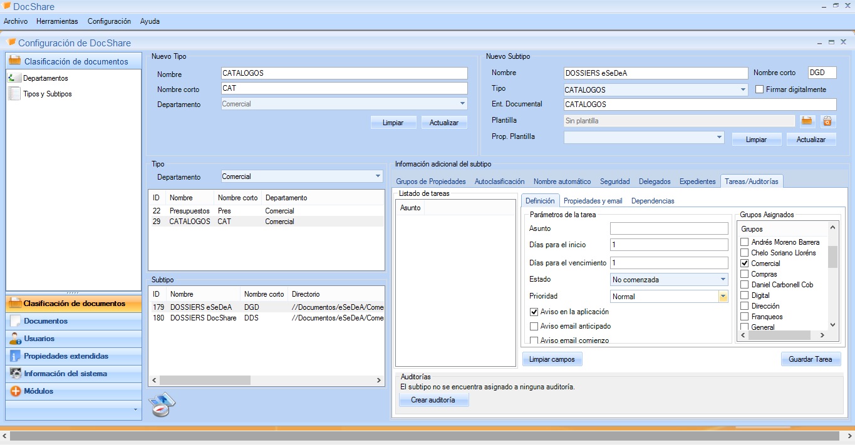The height and width of the screenshot is (445, 855).
Task: Open the Ayuda menu
Action: 150,21
